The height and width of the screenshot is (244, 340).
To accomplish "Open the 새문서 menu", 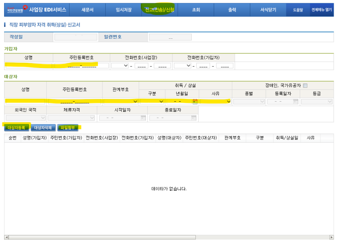I will 87,10.
